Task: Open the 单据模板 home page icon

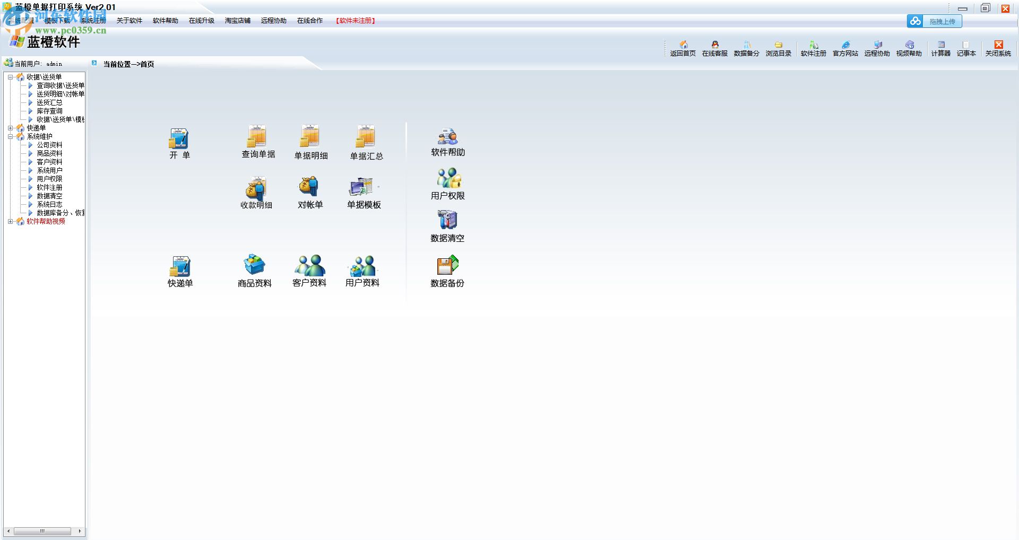Action: click(364, 194)
